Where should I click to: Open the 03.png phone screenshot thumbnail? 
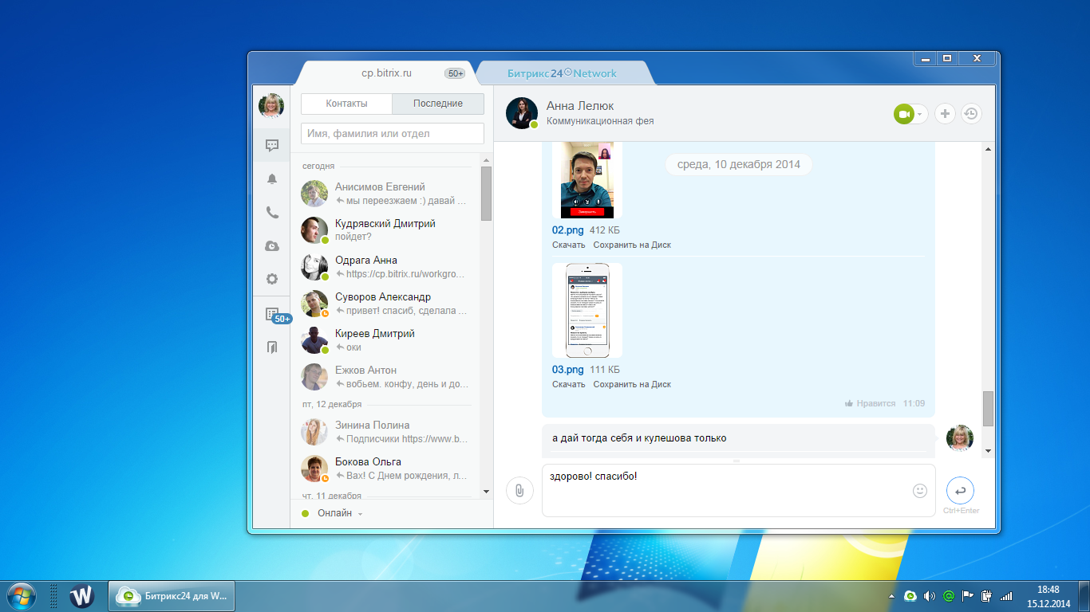click(587, 310)
